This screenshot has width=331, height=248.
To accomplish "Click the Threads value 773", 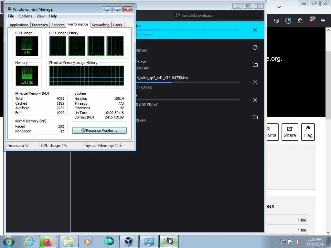I will coord(121,103).
